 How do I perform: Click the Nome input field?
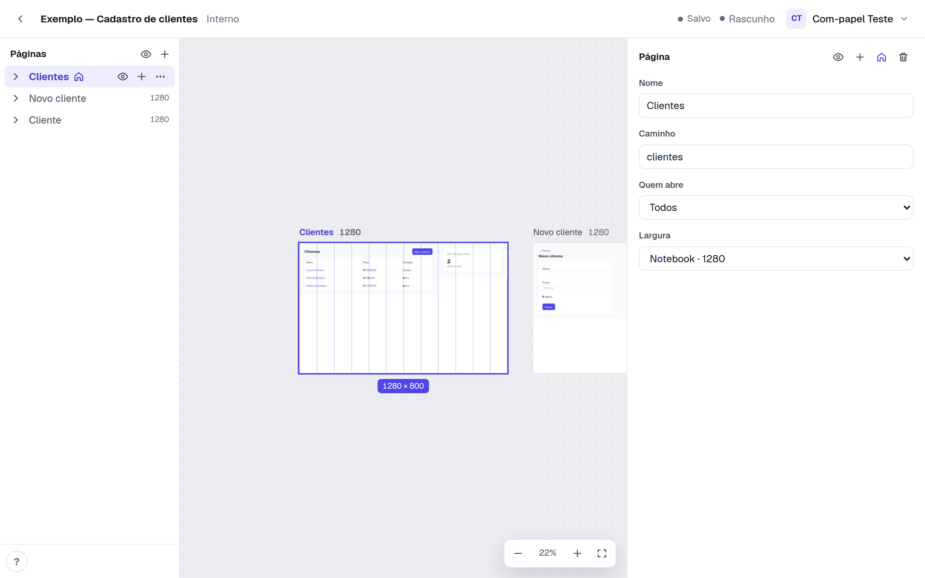point(776,105)
